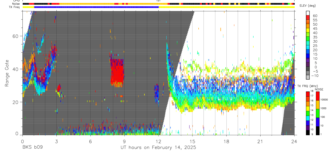Click the '9' label on the TX FRQ scale

pos(312,134)
